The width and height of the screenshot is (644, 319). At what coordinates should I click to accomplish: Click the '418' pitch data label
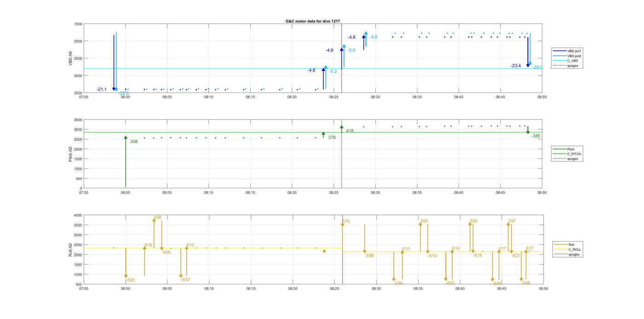(350, 131)
